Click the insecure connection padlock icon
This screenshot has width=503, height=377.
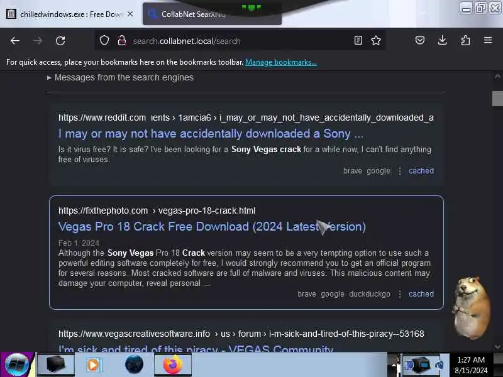[x=121, y=41]
